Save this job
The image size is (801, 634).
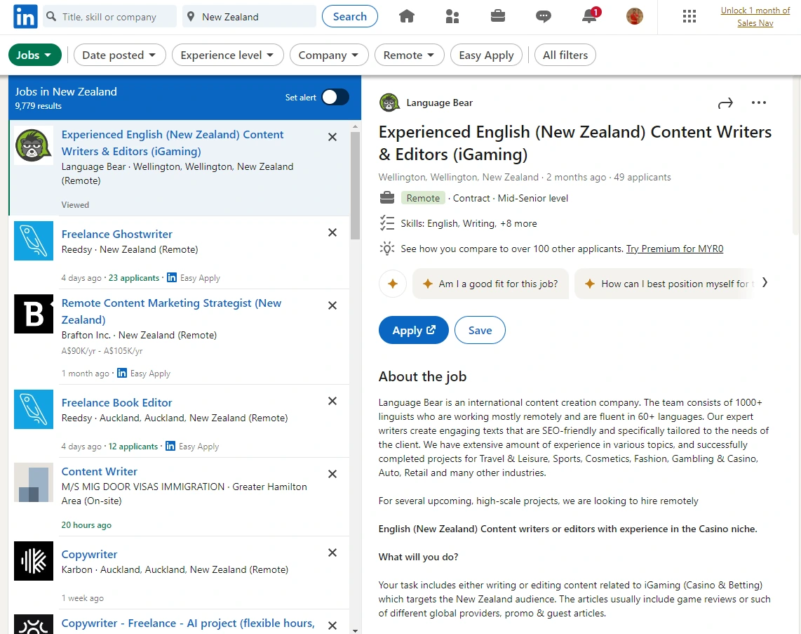click(x=480, y=330)
